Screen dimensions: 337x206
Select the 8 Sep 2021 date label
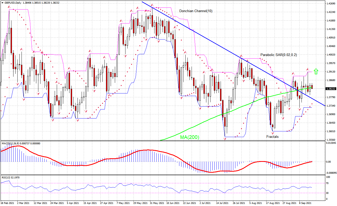305,203
